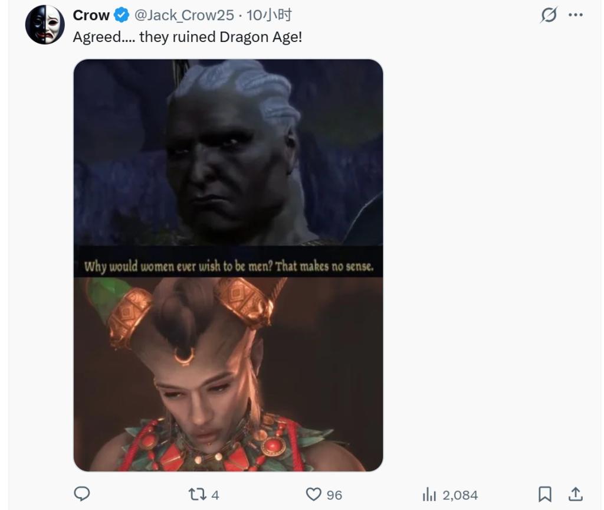Share the post with the upload arrow icon

point(576,494)
